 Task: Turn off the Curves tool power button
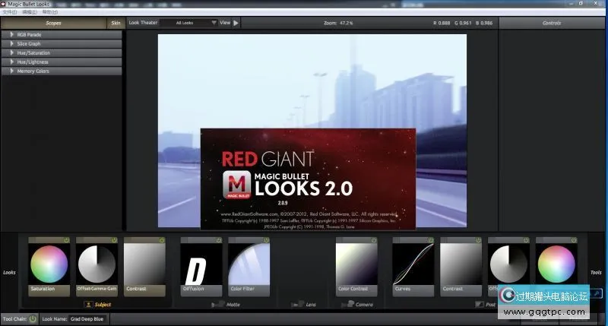click(x=431, y=240)
